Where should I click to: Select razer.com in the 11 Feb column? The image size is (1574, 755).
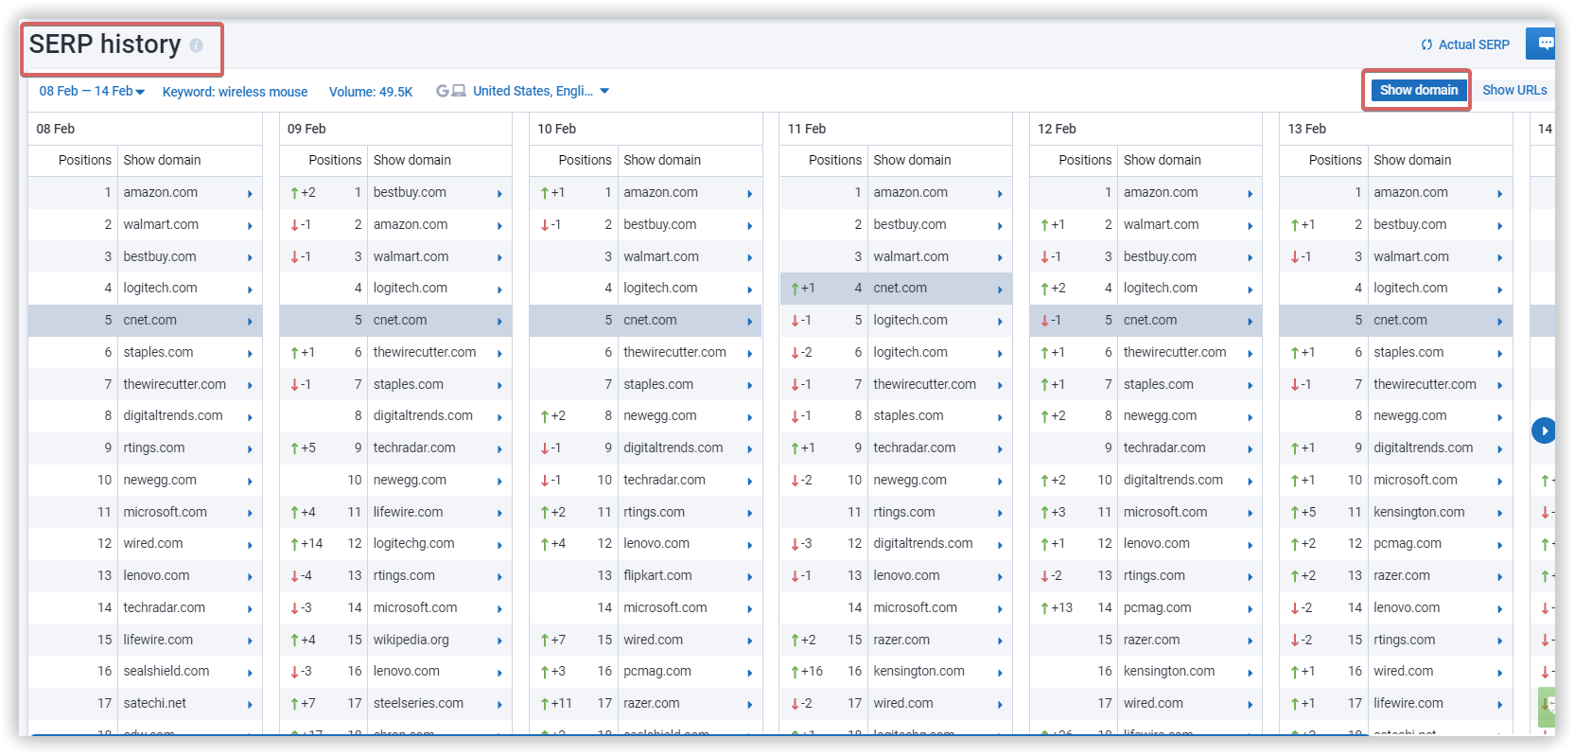click(901, 640)
